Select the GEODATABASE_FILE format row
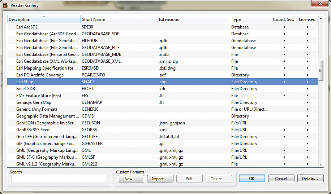Screen dimensions: 331x194 pyautogui.click(x=162, y=47)
